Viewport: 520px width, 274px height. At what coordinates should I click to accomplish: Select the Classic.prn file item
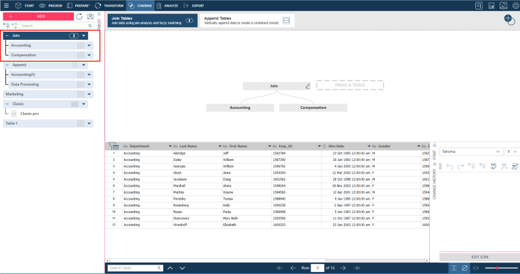pos(29,114)
